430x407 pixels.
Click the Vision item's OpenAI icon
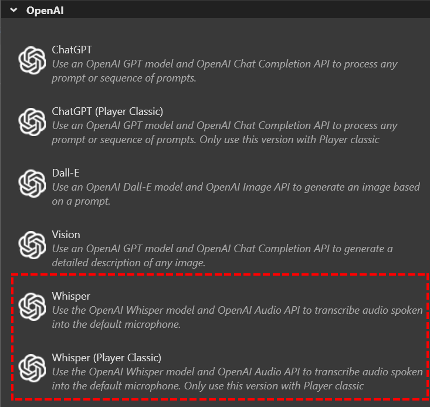point(32,245)
